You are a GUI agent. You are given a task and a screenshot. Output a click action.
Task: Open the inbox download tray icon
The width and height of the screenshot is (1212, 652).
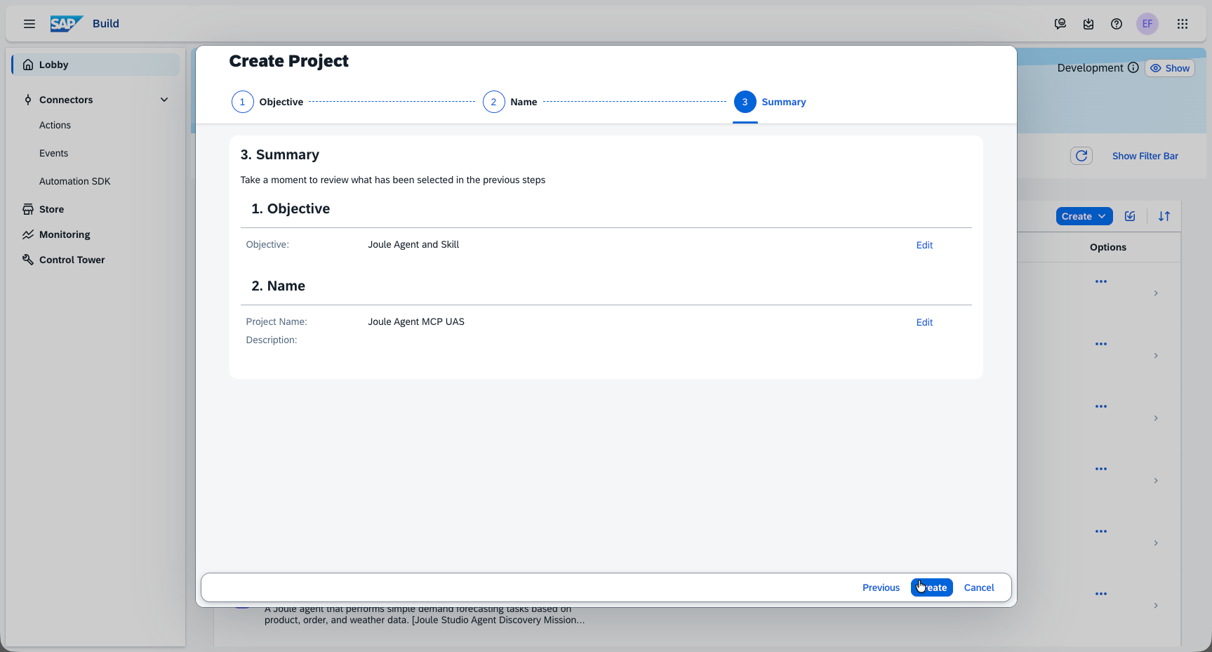pos(1088,24)
